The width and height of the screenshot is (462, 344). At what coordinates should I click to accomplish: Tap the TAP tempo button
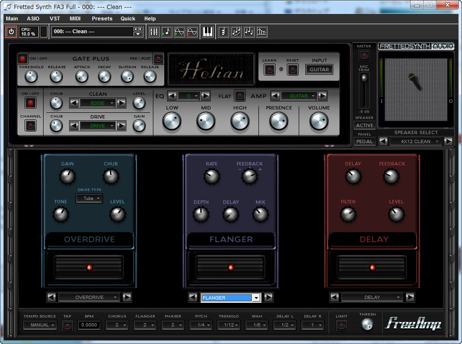click(68, 326)
